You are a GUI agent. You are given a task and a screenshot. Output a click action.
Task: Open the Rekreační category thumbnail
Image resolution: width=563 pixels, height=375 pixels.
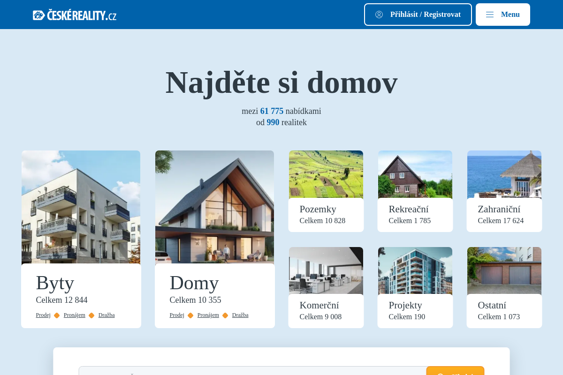(x=415, y=174)
